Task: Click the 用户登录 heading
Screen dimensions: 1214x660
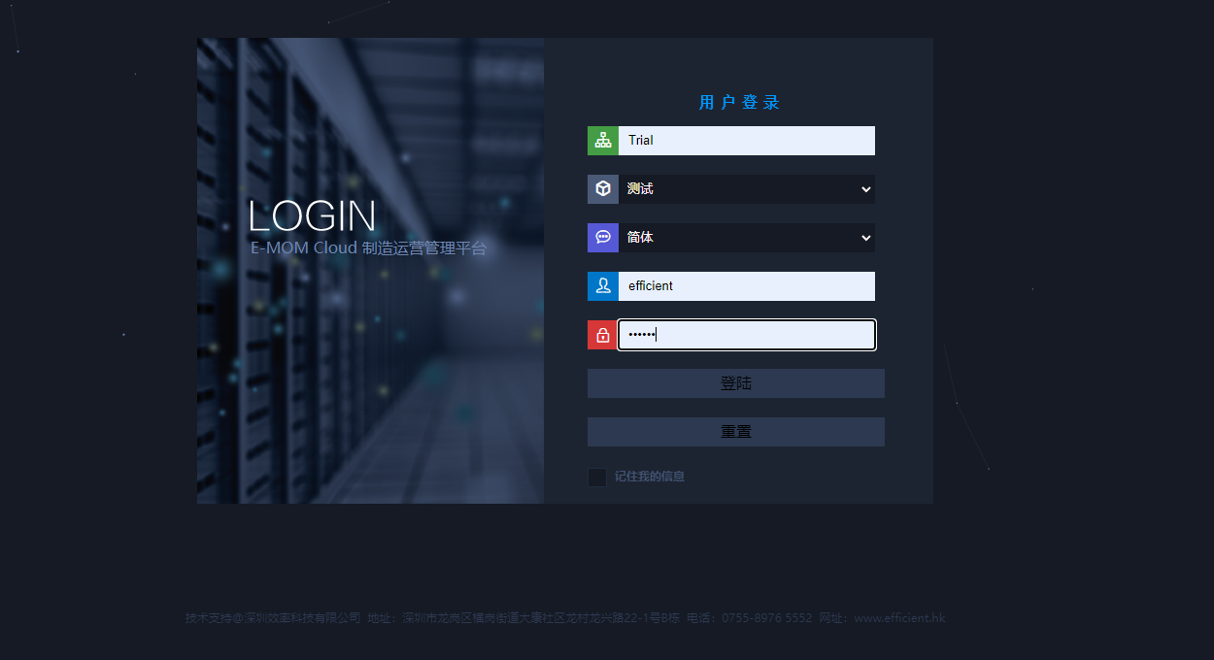Action: tap(739, 103)
